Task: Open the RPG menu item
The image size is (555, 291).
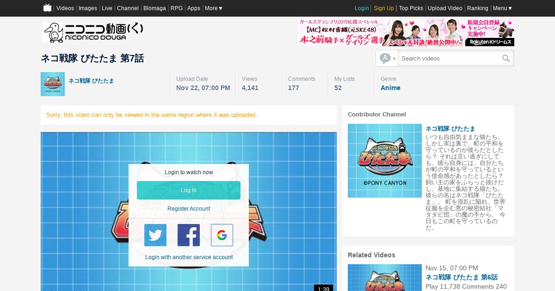Action: (177, 8)
